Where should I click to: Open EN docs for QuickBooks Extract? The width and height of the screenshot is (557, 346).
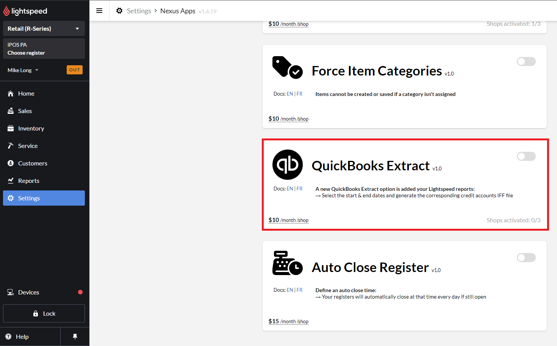click(x=290, y=189)
